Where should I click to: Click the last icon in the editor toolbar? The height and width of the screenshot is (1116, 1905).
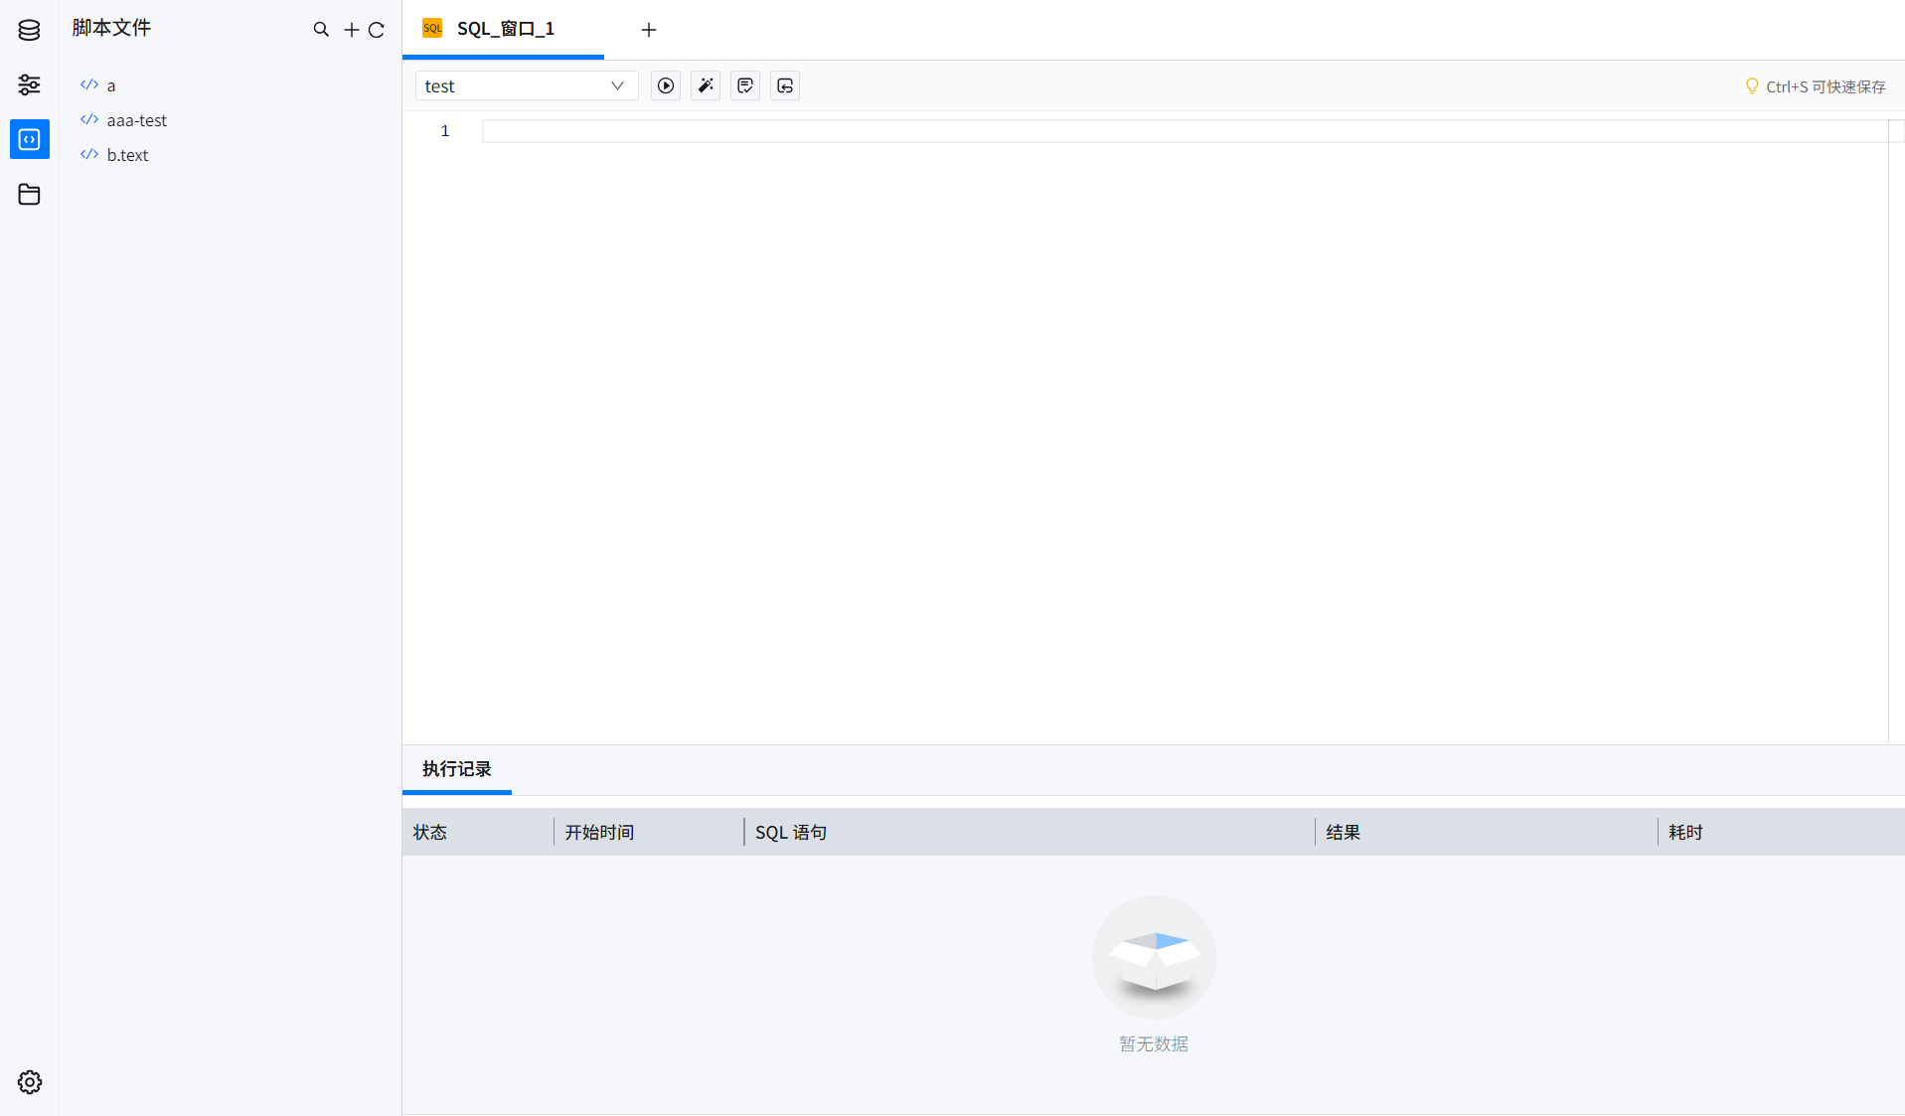click(x=785, y=86)
